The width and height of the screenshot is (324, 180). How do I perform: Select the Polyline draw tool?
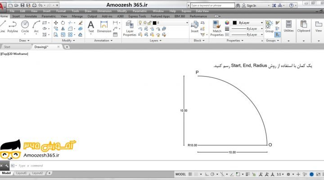[x=13, y=27]
